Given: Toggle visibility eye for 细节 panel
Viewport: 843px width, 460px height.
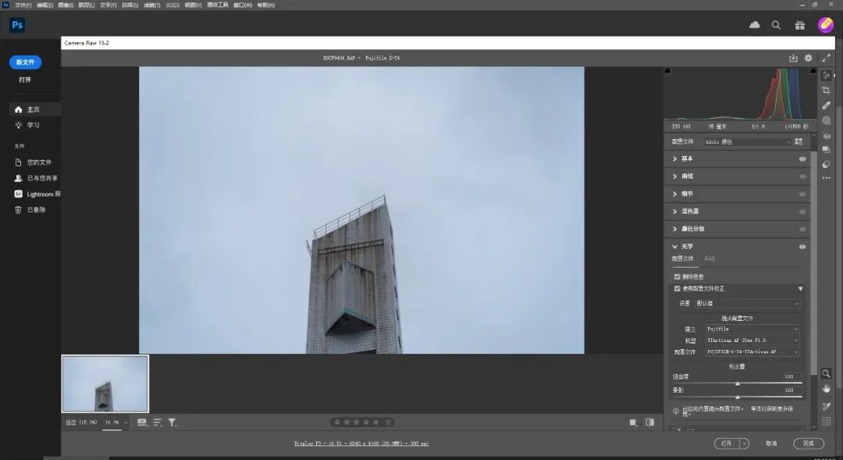Looking at the screenshot, I should [x=802, y=194].
